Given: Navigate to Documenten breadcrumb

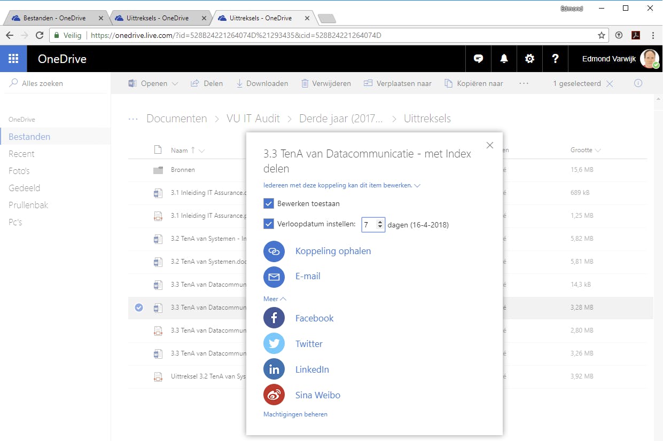Looking at the screenshot, I should [x=177, y=119].
